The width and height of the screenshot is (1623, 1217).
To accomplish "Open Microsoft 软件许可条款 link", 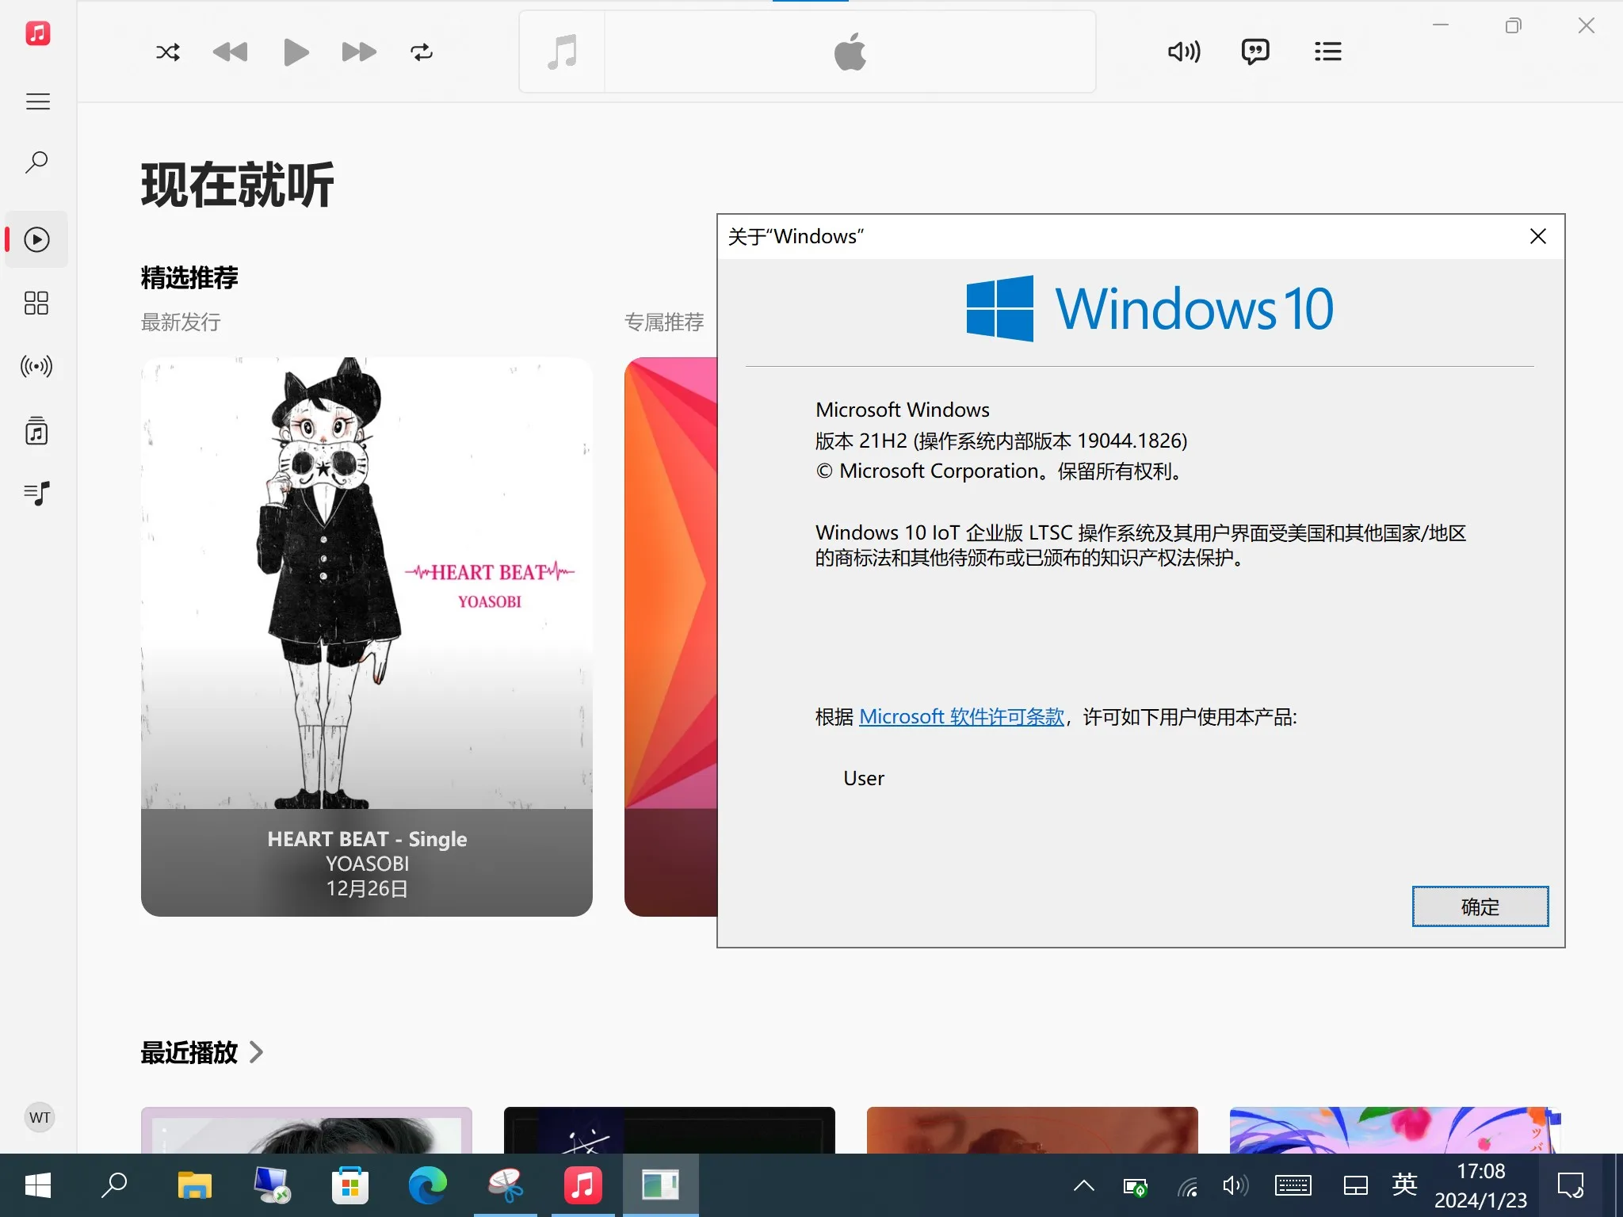I will coord(961,717).
